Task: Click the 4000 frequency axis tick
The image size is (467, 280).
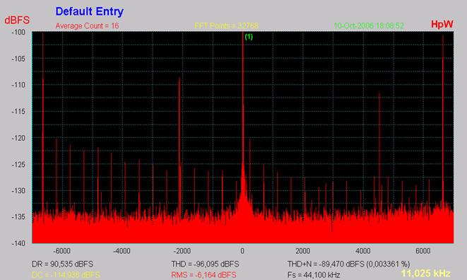Action: (x=363, y=251)
